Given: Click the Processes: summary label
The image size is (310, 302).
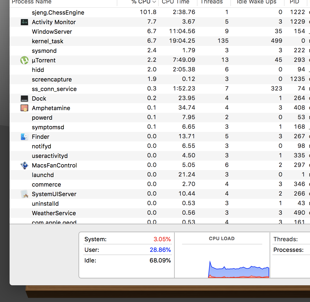Looking at the screenshot, I should point(289,250).
